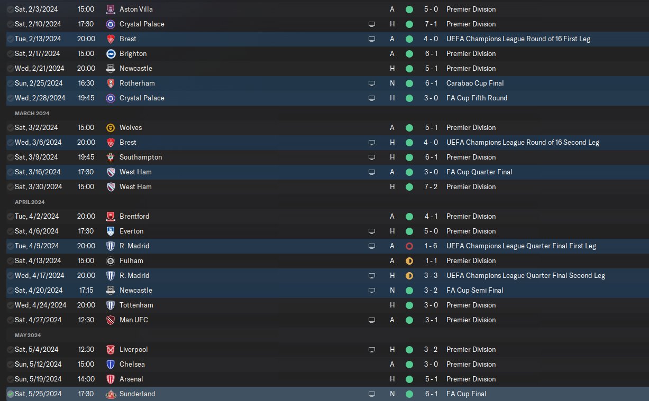Click the Wolves club badge
649x401 pixels.
[111, 127]
